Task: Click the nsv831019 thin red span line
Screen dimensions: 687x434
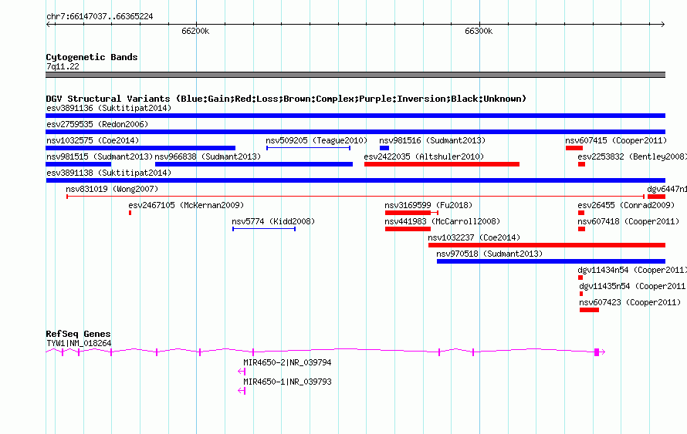Action: 355,197
